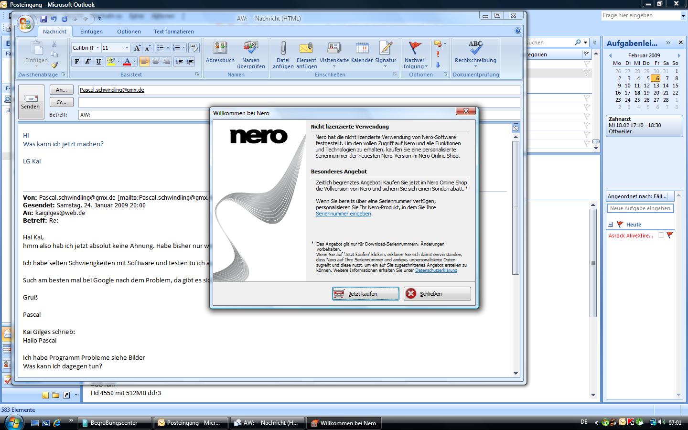Open the Einfügen ribbon tab
This screenshot has height=430, width=688.
91,32
